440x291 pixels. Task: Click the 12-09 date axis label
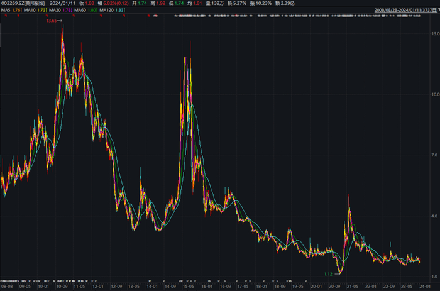pos(116,287)
